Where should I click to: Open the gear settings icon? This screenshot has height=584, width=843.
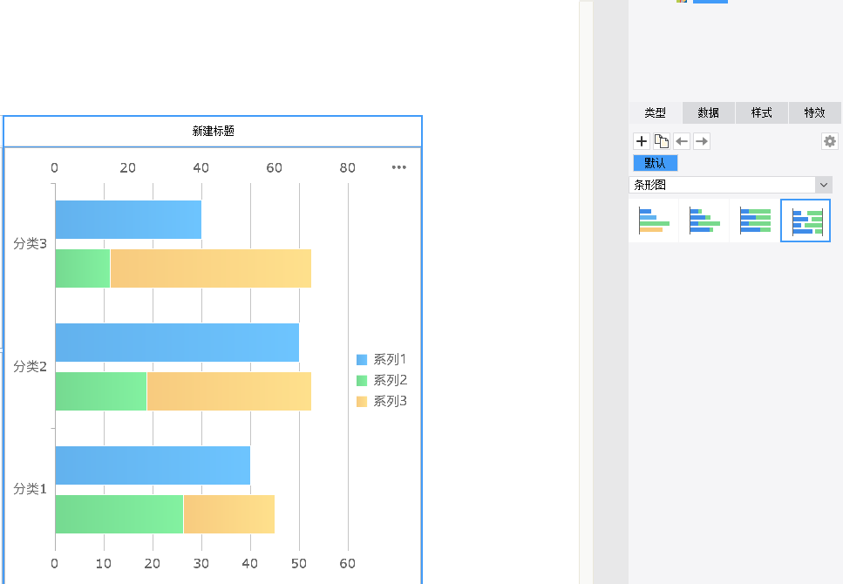click(830, 141)
